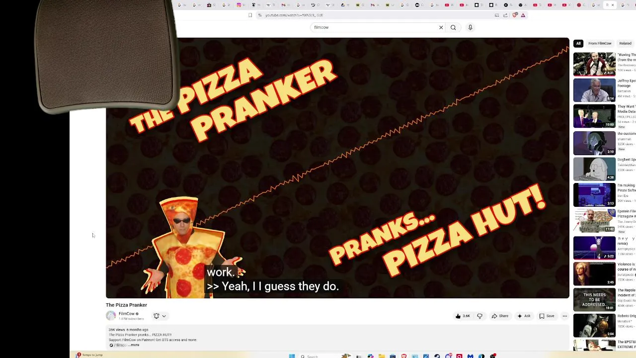Click the Brave Rewards triangle icon
The image size is (636, 358).
523,15
